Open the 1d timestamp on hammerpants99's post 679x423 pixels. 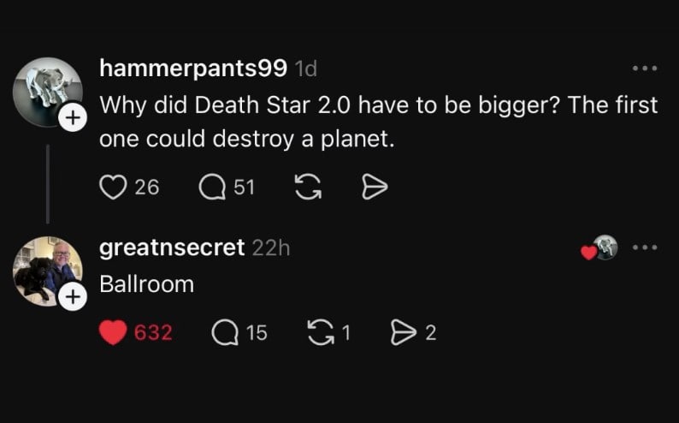[x=305, y=68]
